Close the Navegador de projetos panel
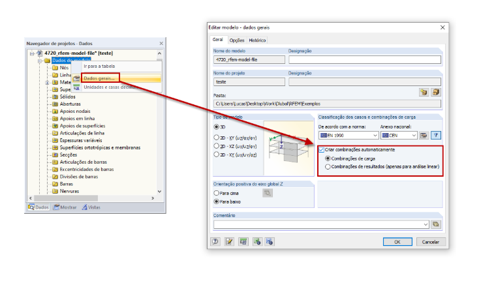 161,43
